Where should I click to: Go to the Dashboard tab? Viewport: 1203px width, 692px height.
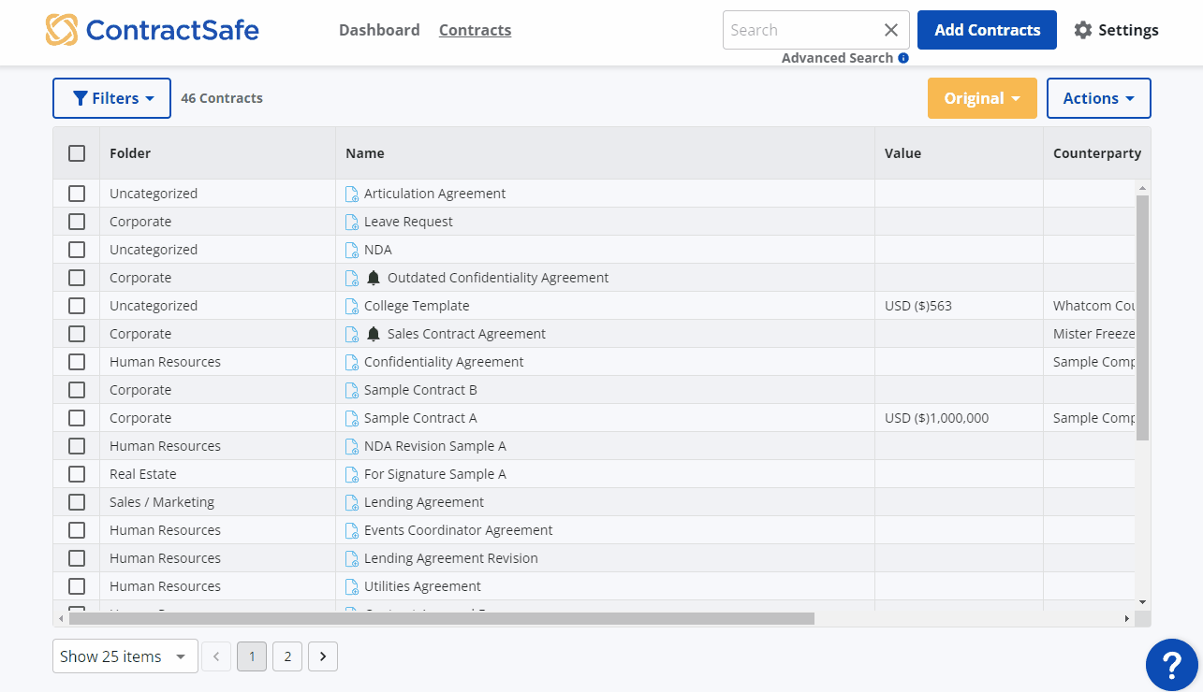pyautogui.click(x=379, y=30)
